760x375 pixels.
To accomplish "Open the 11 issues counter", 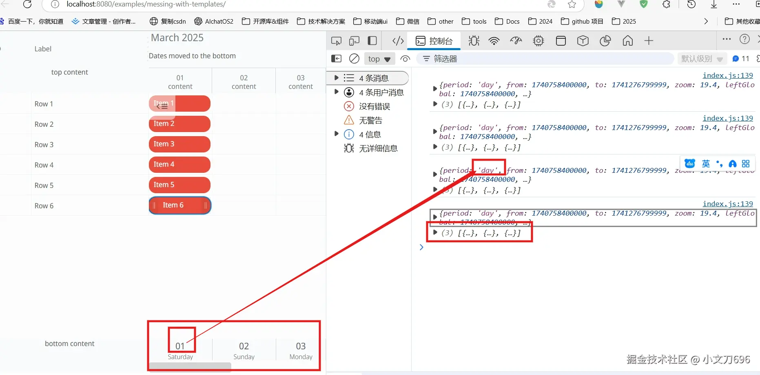I will pos(741,59).
